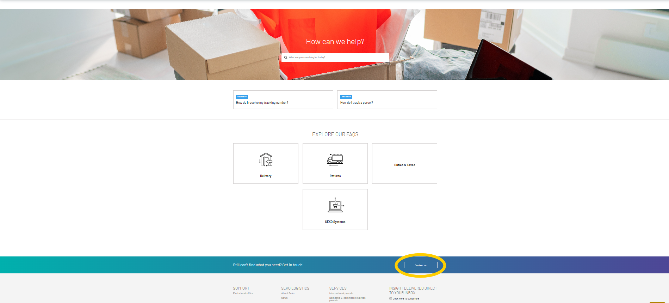Image resolution: width=669 pixels, height=303 pixels.
Task: Open 'Domestic E-commerce express parcels' link
Action: click(347, 298)
